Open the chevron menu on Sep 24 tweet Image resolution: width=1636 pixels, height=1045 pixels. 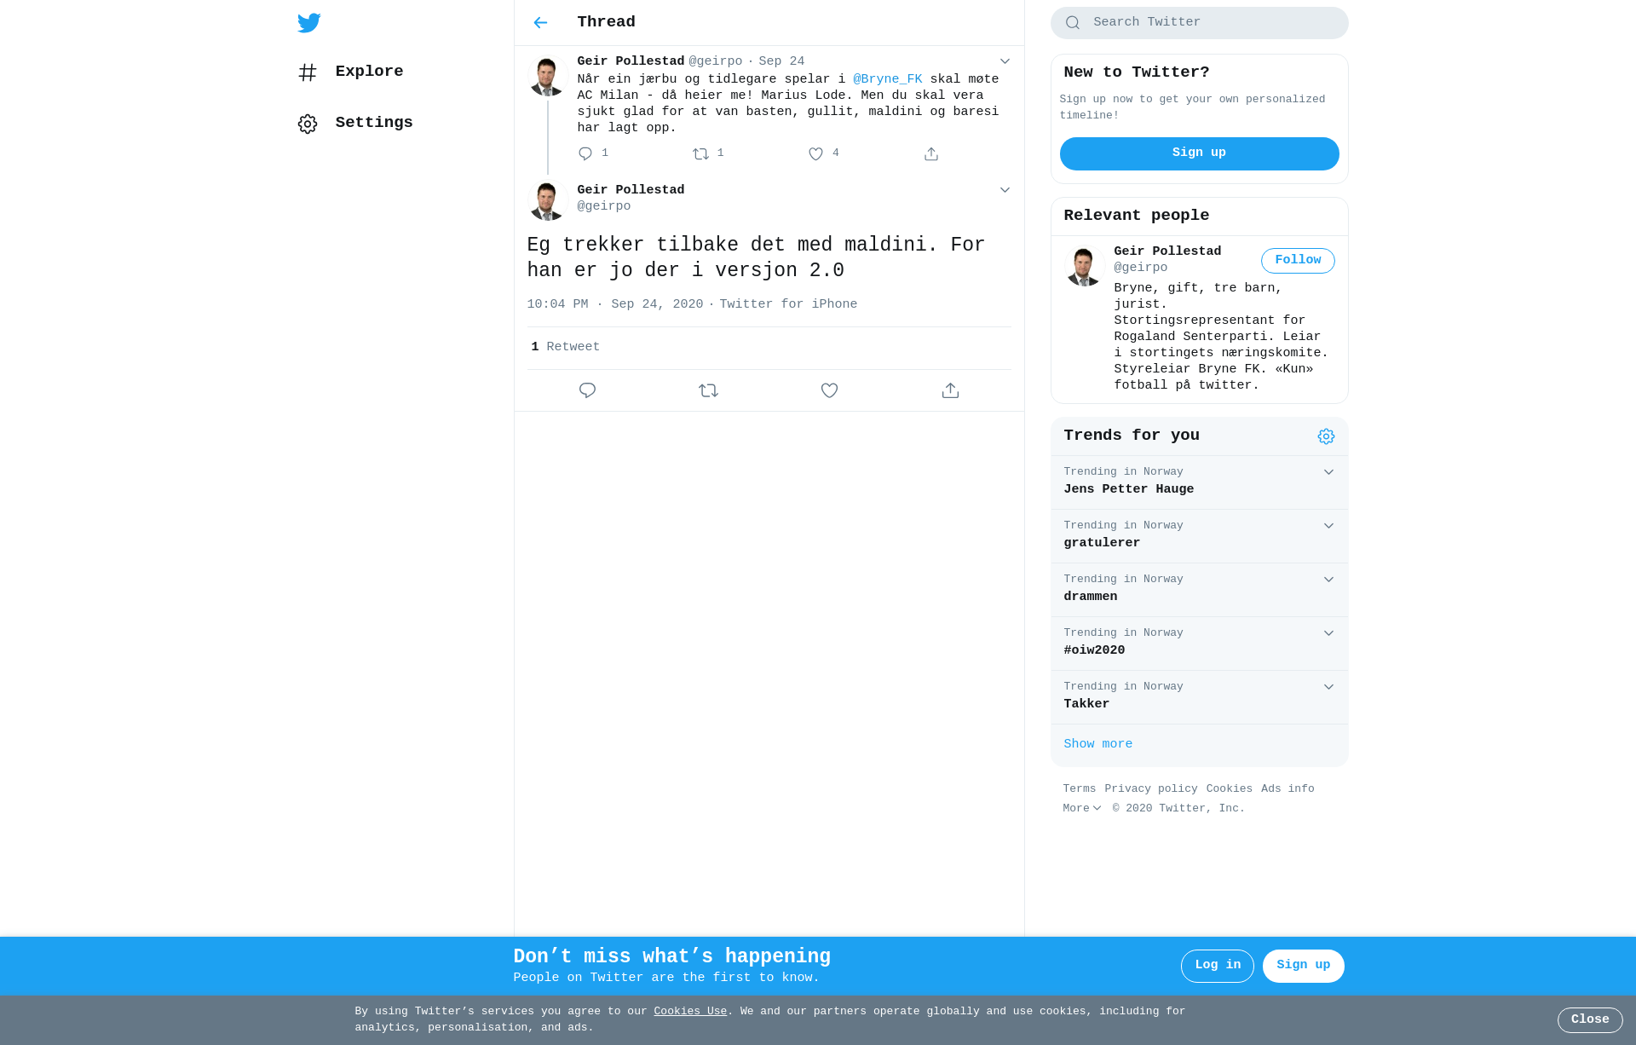click(1005, 61)
